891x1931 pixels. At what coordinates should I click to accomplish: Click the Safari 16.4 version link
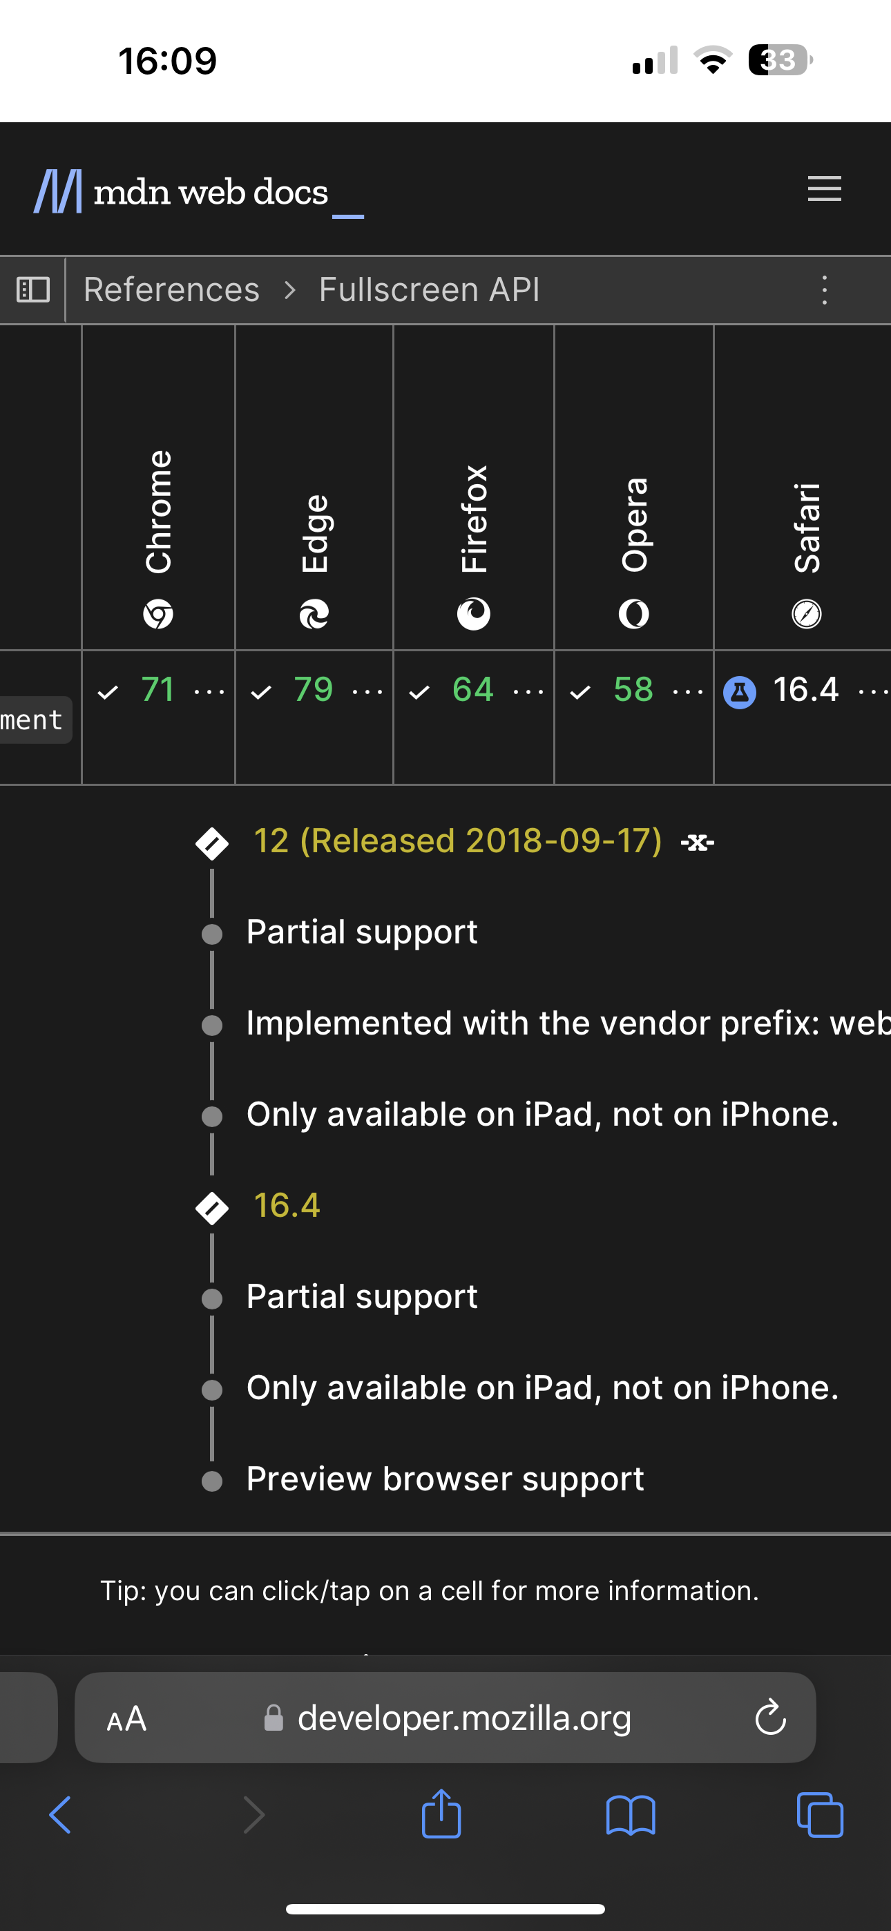(x=287, y=1205)
